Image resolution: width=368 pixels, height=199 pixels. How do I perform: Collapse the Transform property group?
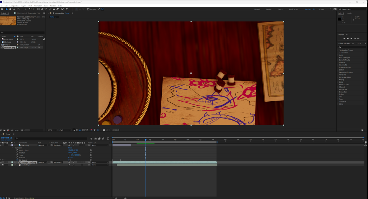tap(13, 148)
